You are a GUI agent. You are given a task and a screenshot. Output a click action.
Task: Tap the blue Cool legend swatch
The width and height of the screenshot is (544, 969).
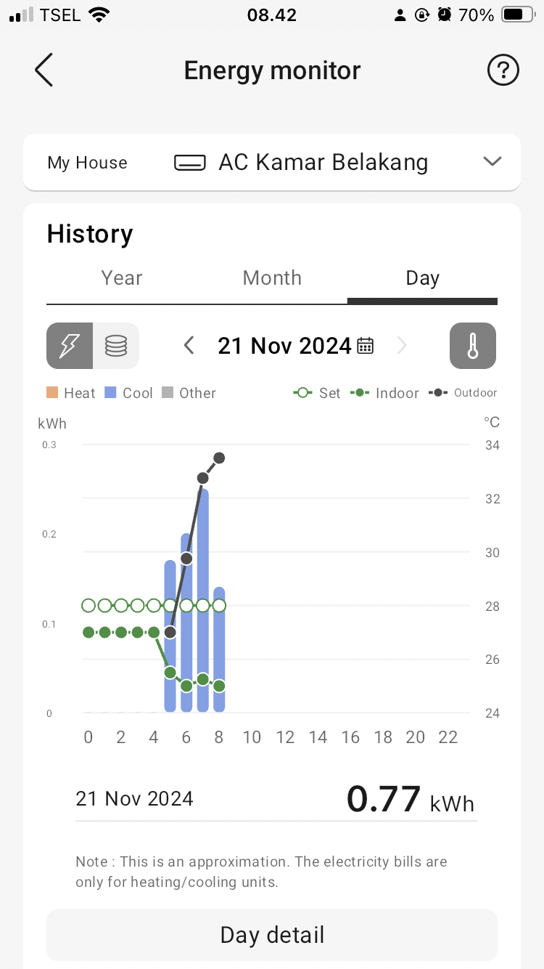(x=111, y=393)
